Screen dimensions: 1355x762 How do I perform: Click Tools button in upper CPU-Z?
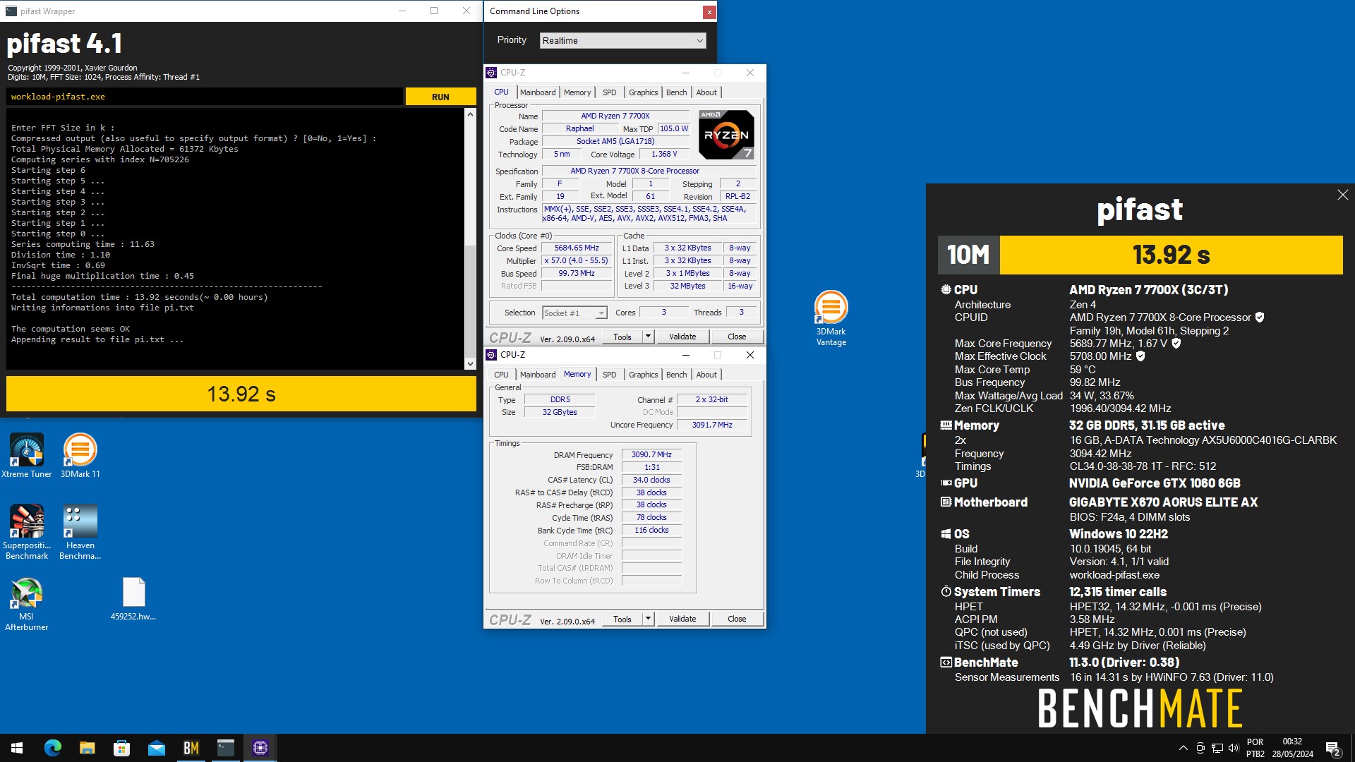pyautogui.click(x=622, y=337)
